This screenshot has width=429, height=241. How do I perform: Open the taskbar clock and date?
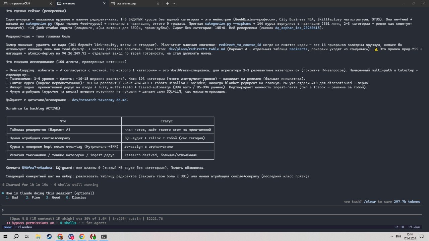point(410,237)
